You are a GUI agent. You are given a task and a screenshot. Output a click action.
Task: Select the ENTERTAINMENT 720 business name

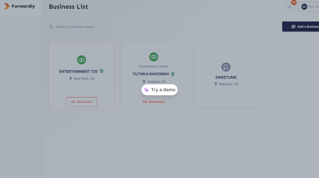tap(79, 72)
